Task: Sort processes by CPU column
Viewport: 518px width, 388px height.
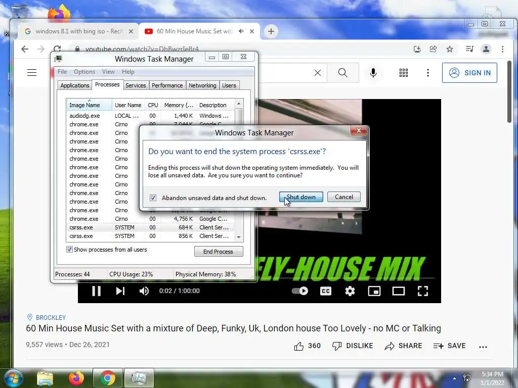Action: (x=153, y=105)
